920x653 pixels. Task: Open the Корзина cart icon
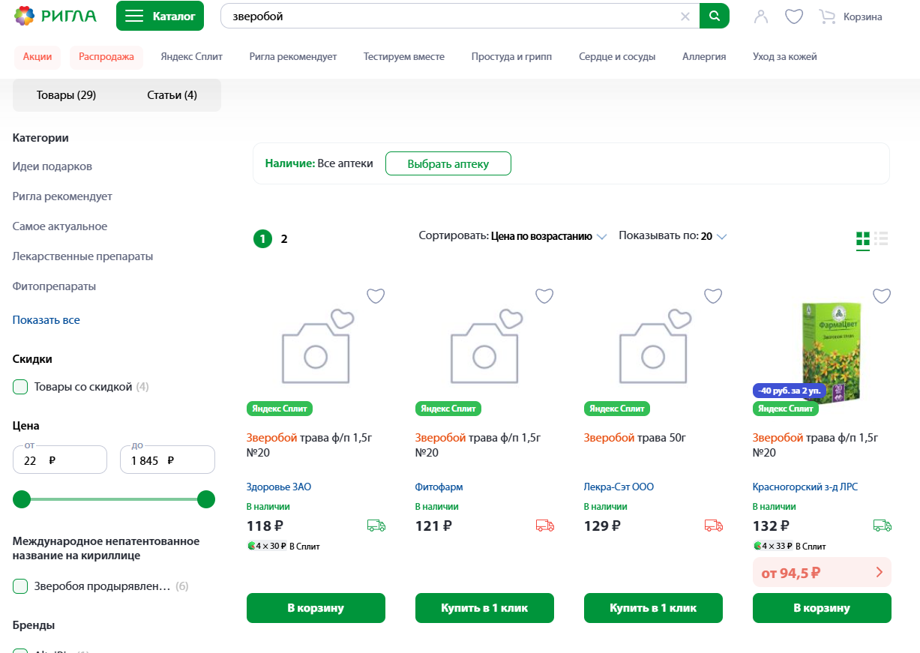(x=827, y=16)
